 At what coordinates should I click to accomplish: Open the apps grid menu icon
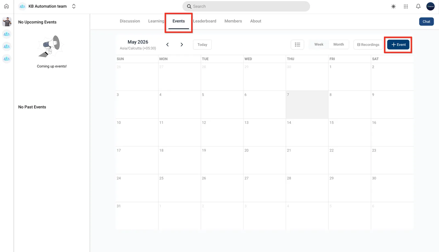[x=406, y=6]
